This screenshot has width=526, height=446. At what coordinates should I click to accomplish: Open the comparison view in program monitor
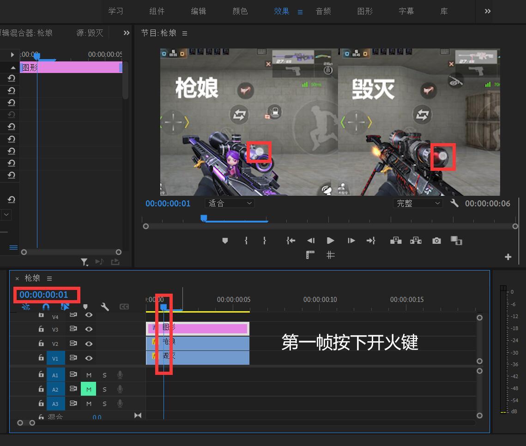pos(456,241)
